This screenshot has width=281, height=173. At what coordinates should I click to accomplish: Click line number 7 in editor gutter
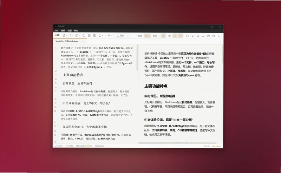click(55, 91)
